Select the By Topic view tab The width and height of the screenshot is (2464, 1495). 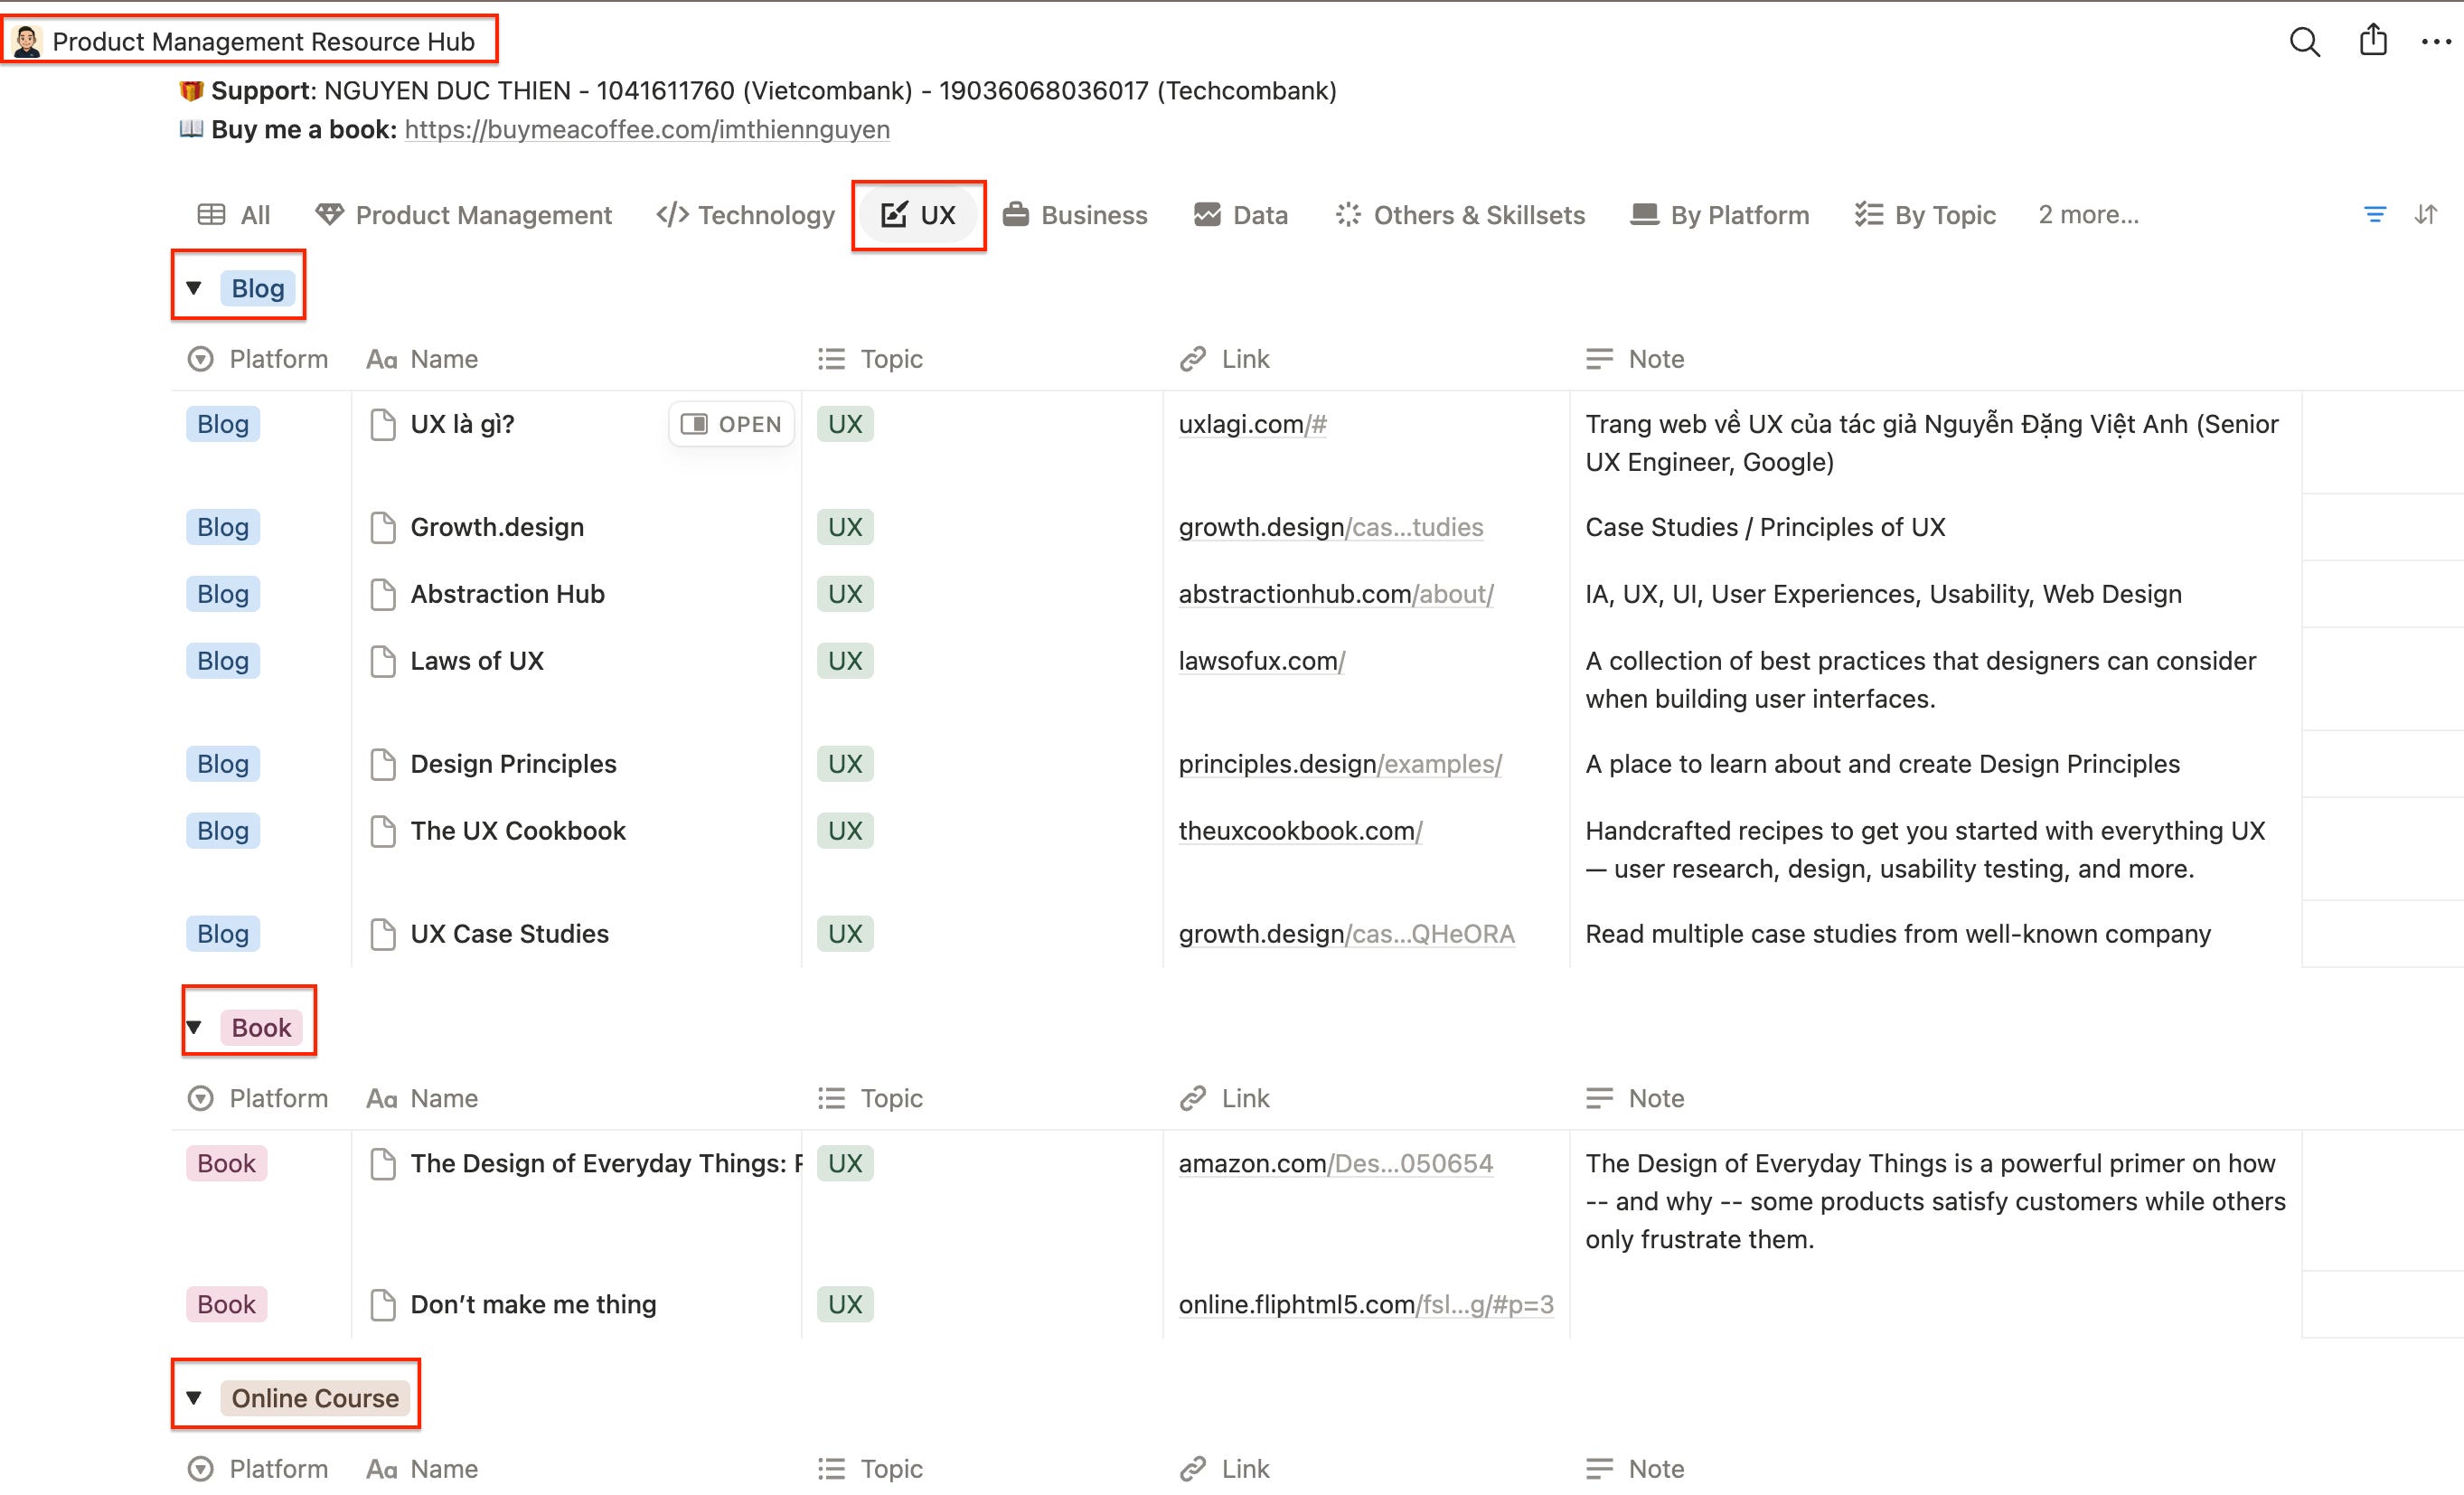click(x=1924, y=214)
